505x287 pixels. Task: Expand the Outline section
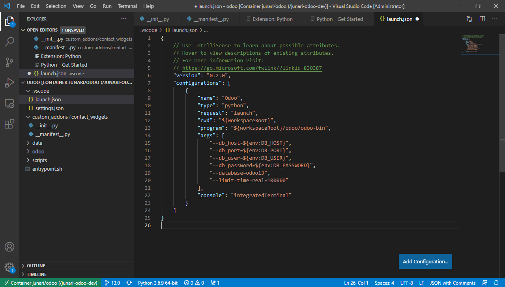(36, 266)
